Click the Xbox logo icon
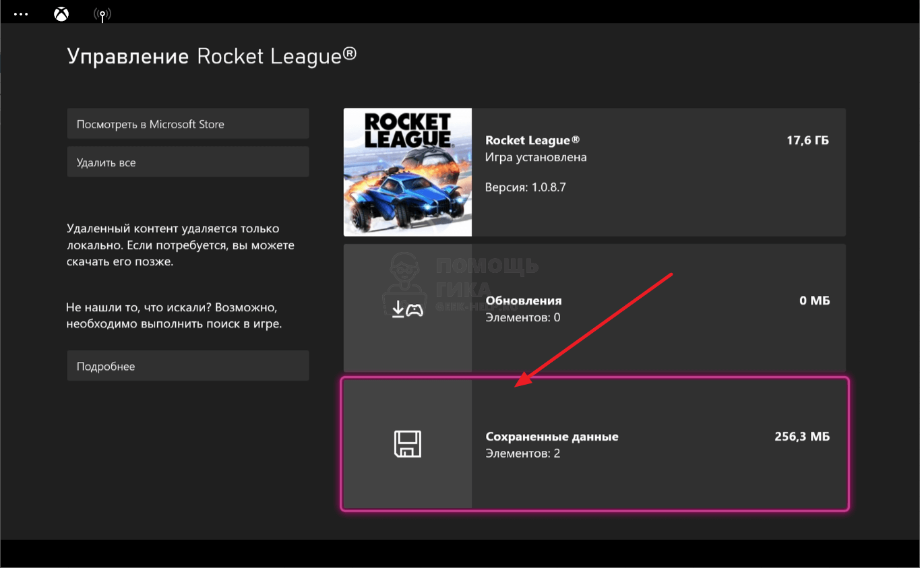The width and height of the screenshot is (920, 568). point(61,13)
